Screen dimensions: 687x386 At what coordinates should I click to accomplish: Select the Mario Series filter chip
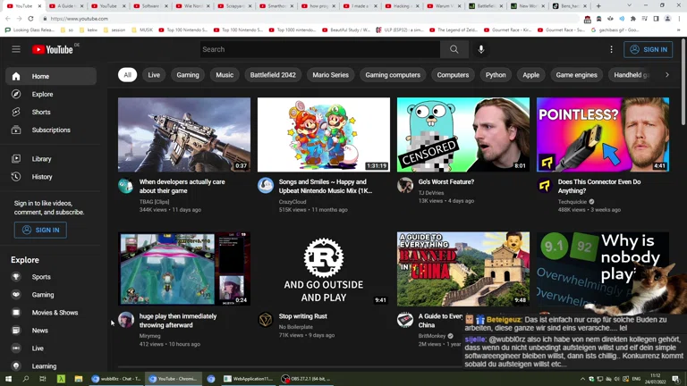tap(330, 75)
